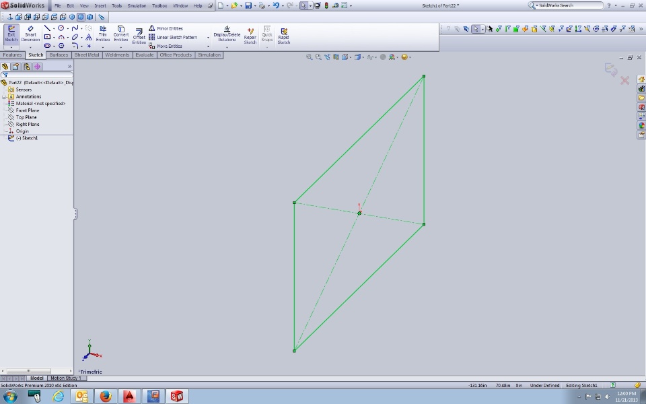This screenshot has height=404, width=646.
Task: Click the Undo icon
Action: click(276, 6)
